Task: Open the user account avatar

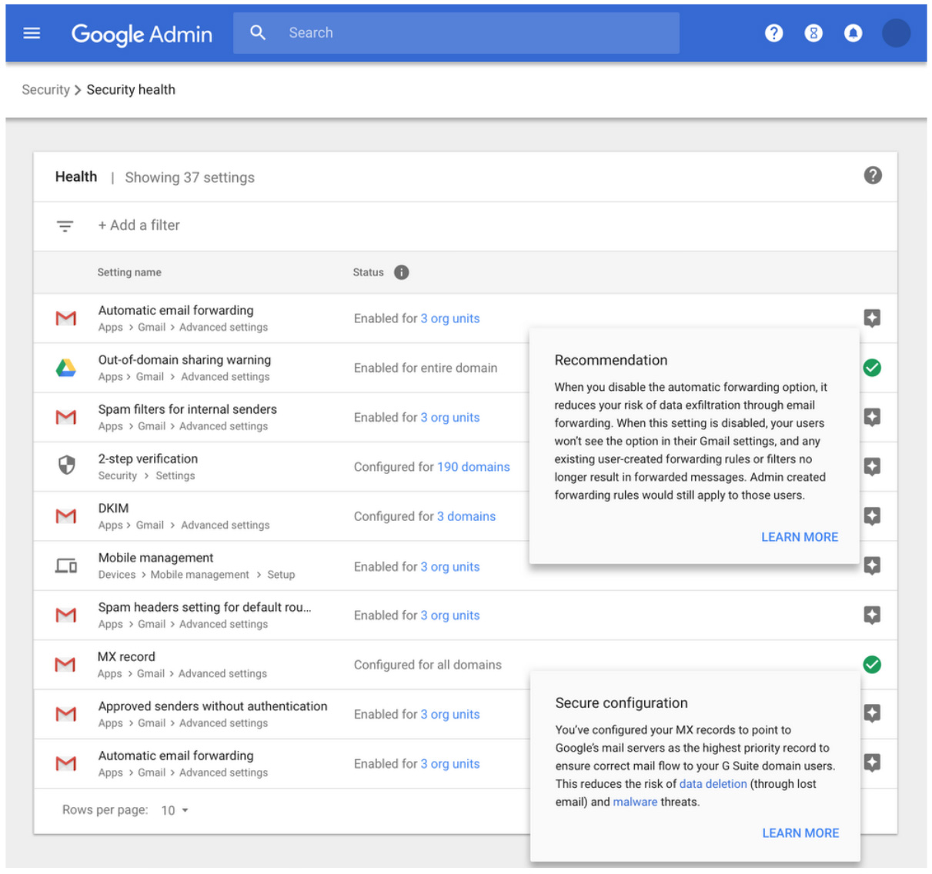Action: pyautogui.click(x=896, y=33)
